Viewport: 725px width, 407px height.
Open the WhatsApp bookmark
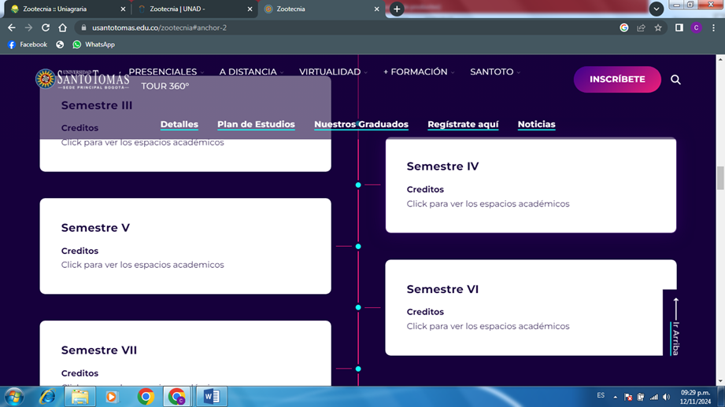(94, 45)
